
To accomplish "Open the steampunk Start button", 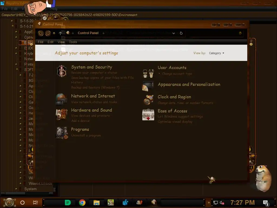I will coord(9,203).
